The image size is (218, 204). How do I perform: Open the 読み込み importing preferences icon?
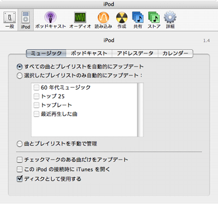(104, 20)
